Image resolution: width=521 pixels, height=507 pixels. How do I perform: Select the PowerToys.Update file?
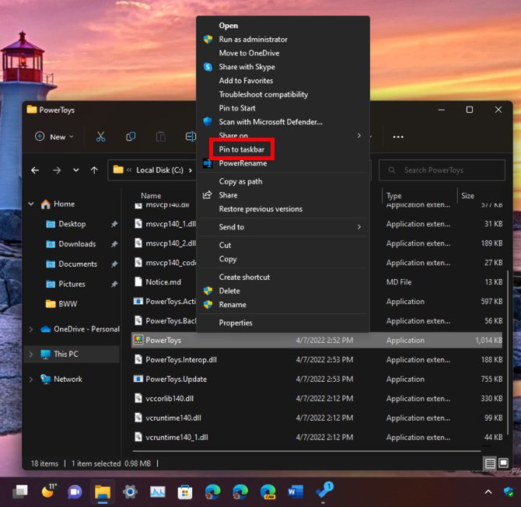click(x=176, y=379)
